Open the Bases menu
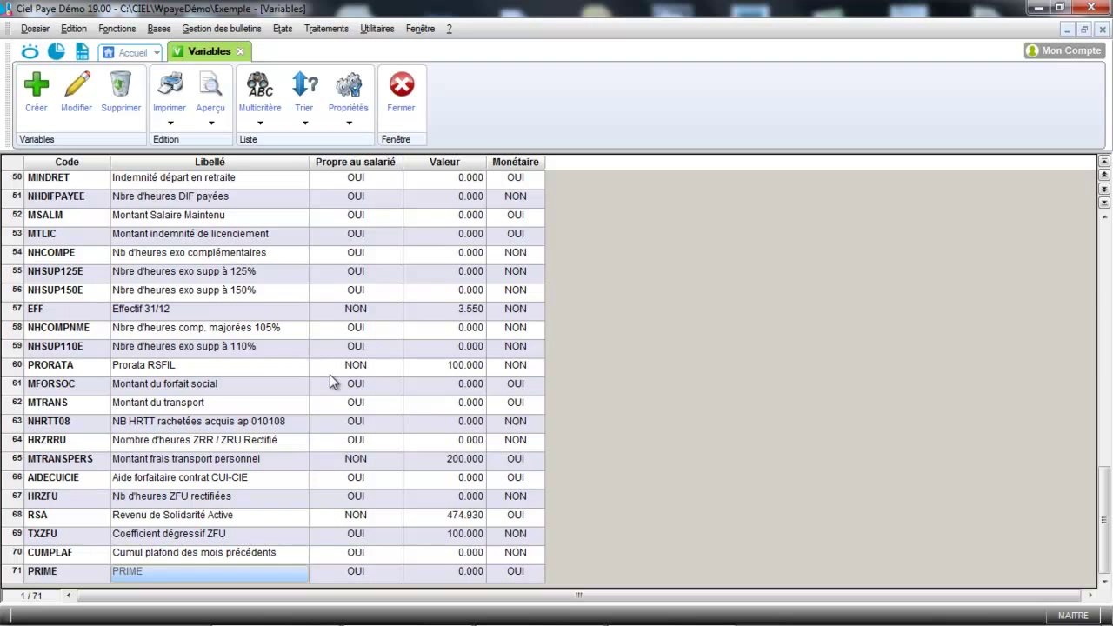 click(x=159, y=29)
